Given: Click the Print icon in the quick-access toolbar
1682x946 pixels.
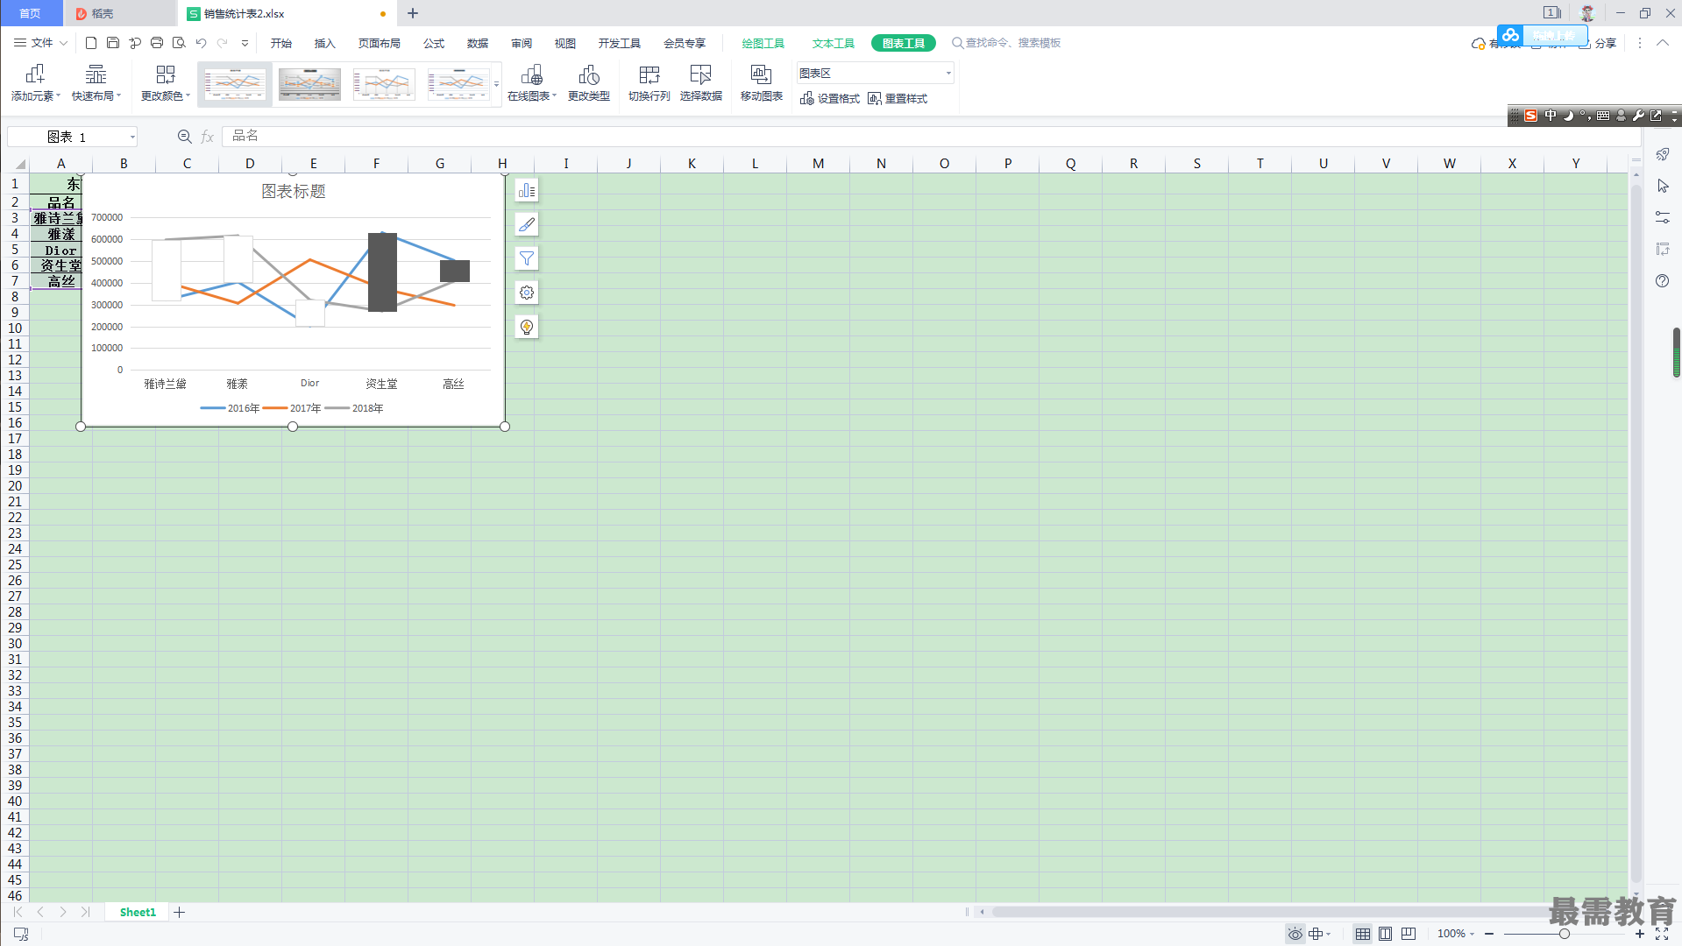Looking at the screenshot, I should (157, 43).
